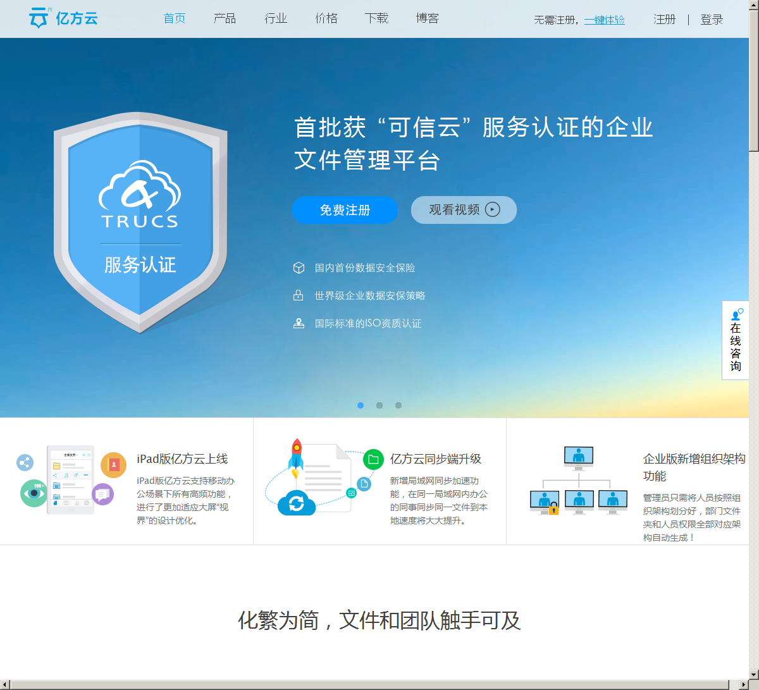The image size is (759, 690).
Task: Click 登录 in the header
Action: [x=712, y=20]
